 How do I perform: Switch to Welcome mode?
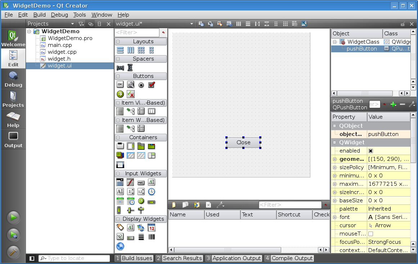(13, 38)
